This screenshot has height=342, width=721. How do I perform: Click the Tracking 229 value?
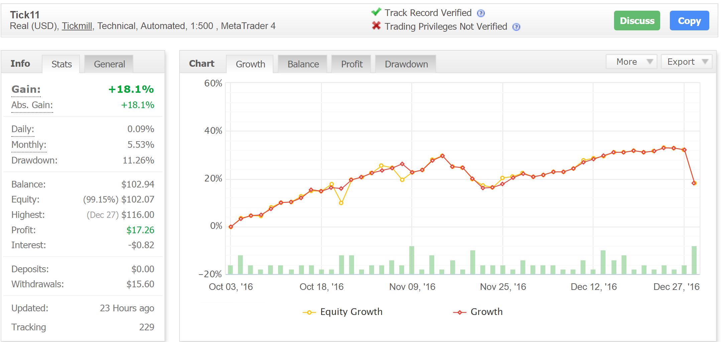click(147, 327)
